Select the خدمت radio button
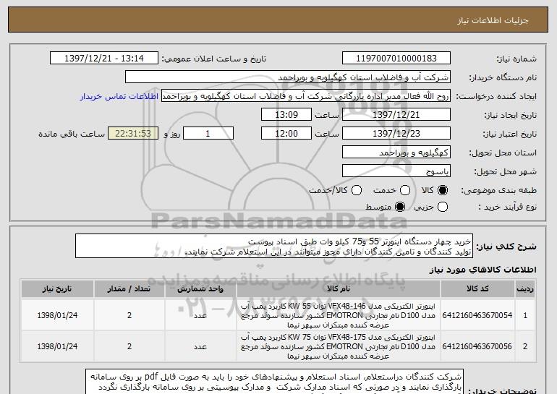Viewport: 557px width, 394px height. tap(405, 190)
